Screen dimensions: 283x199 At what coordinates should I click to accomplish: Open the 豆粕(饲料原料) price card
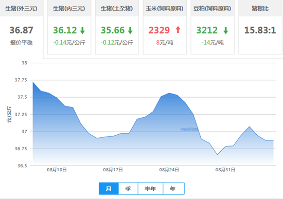tap(213, 27)
